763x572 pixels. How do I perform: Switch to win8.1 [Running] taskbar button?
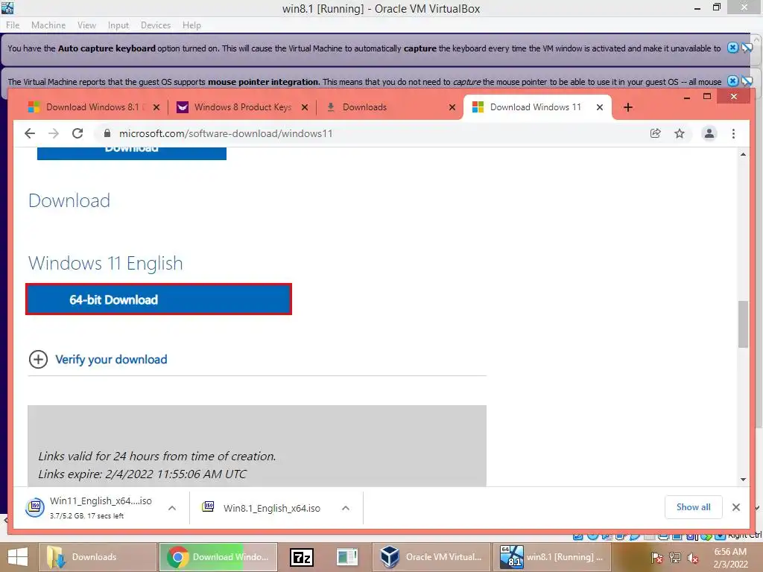coord(552,557)
